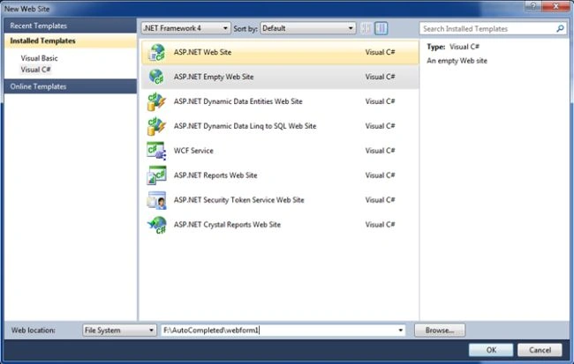Click the search magnifier icon

pyautogui.click(x=560, y=28)
